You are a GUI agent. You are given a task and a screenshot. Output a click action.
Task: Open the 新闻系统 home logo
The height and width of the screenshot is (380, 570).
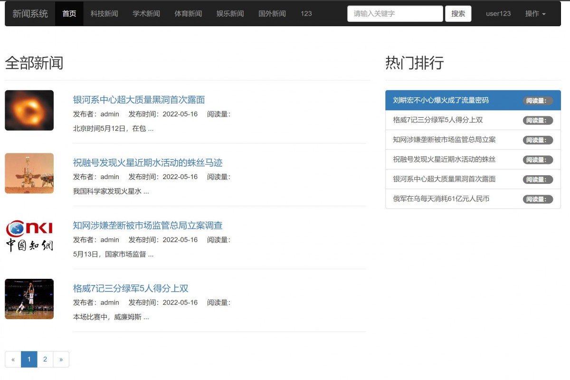pyautogui.click(x=29, y=14)
